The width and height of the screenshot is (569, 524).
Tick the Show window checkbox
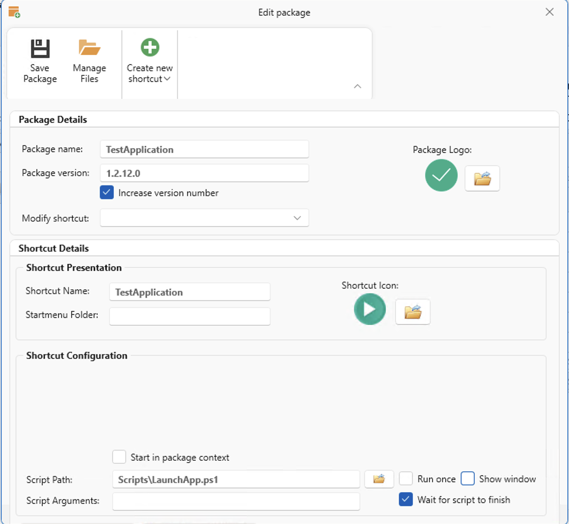[468, 479]
